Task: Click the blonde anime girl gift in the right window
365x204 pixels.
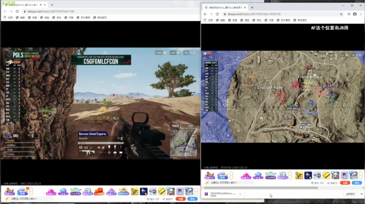Action: pos(335,176)
